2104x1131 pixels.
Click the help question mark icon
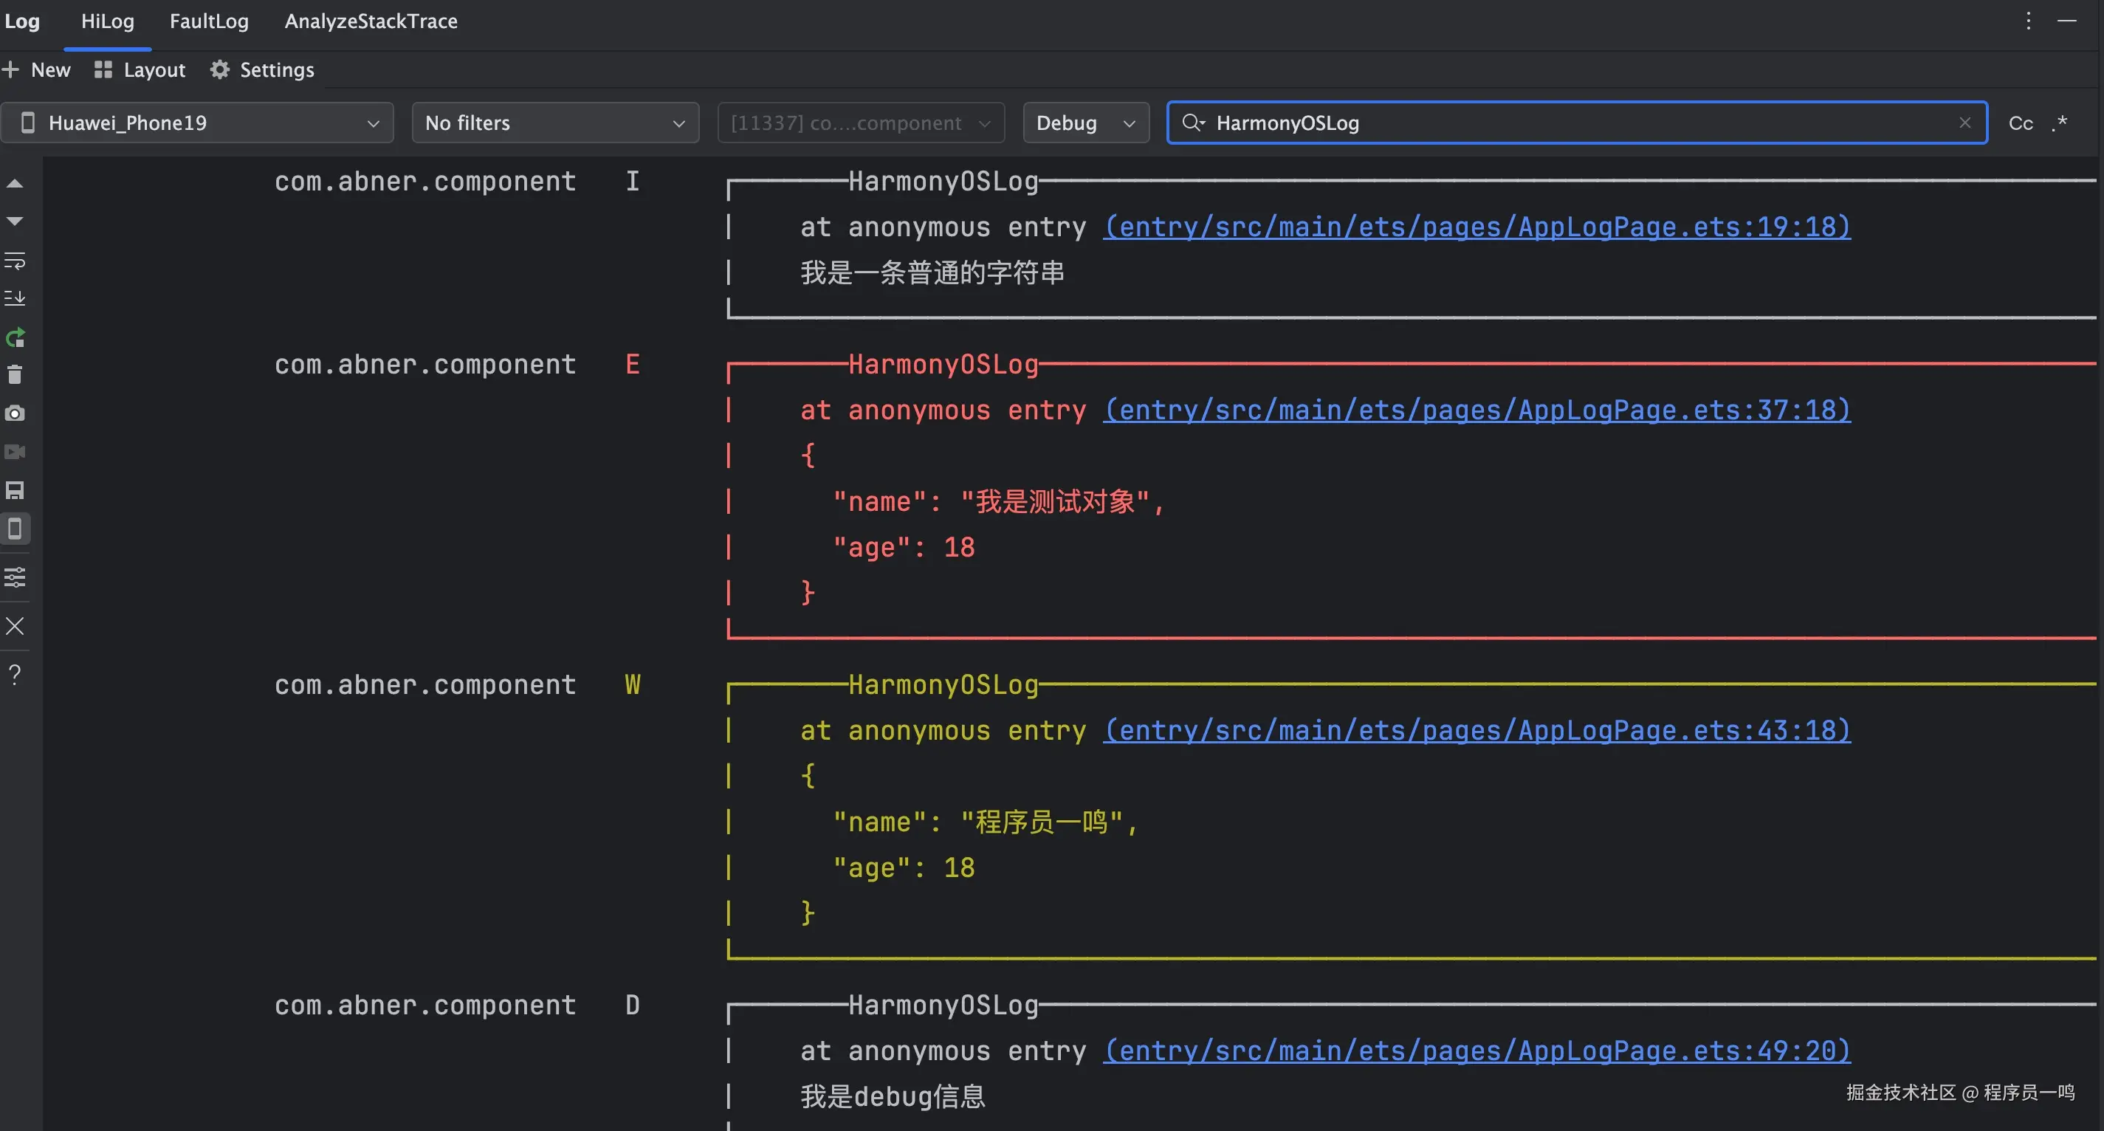[15, 674]
